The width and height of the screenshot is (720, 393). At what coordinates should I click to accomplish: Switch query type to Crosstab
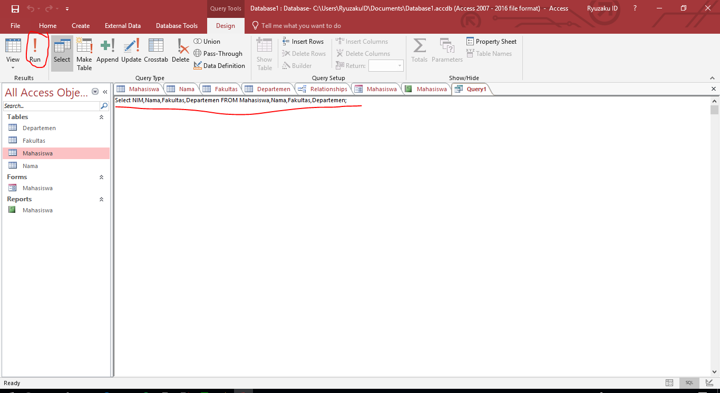pyautogui.click(x=156, y=51)
